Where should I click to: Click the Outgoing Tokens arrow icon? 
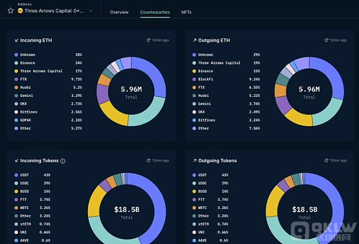tap(195, 160)
